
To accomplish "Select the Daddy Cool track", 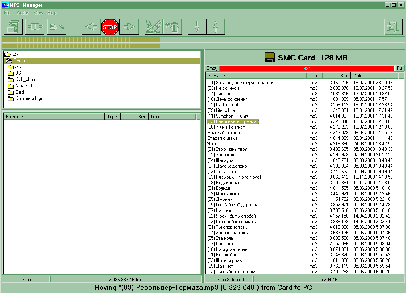I will pyautogui.click(x=226, y=105).
